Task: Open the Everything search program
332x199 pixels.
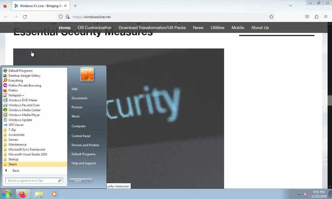Action: 35,81
